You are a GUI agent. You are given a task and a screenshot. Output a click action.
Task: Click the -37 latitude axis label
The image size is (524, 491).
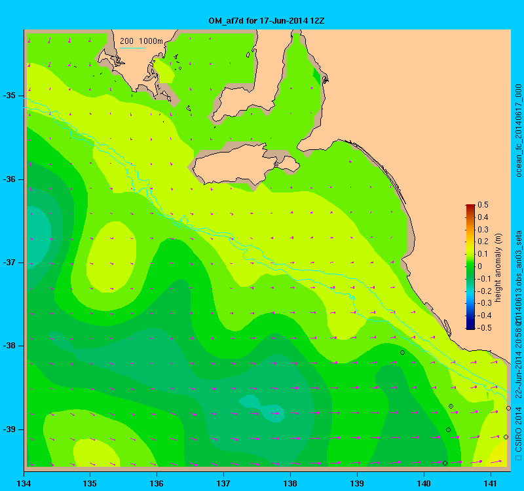tap(9, 263)
